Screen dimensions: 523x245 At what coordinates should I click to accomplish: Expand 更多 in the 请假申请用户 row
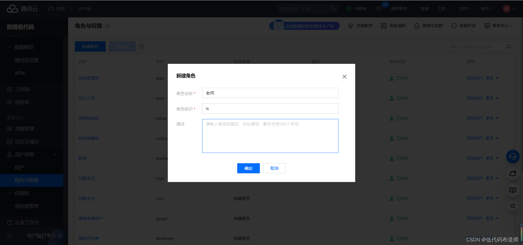click(492, 218)
